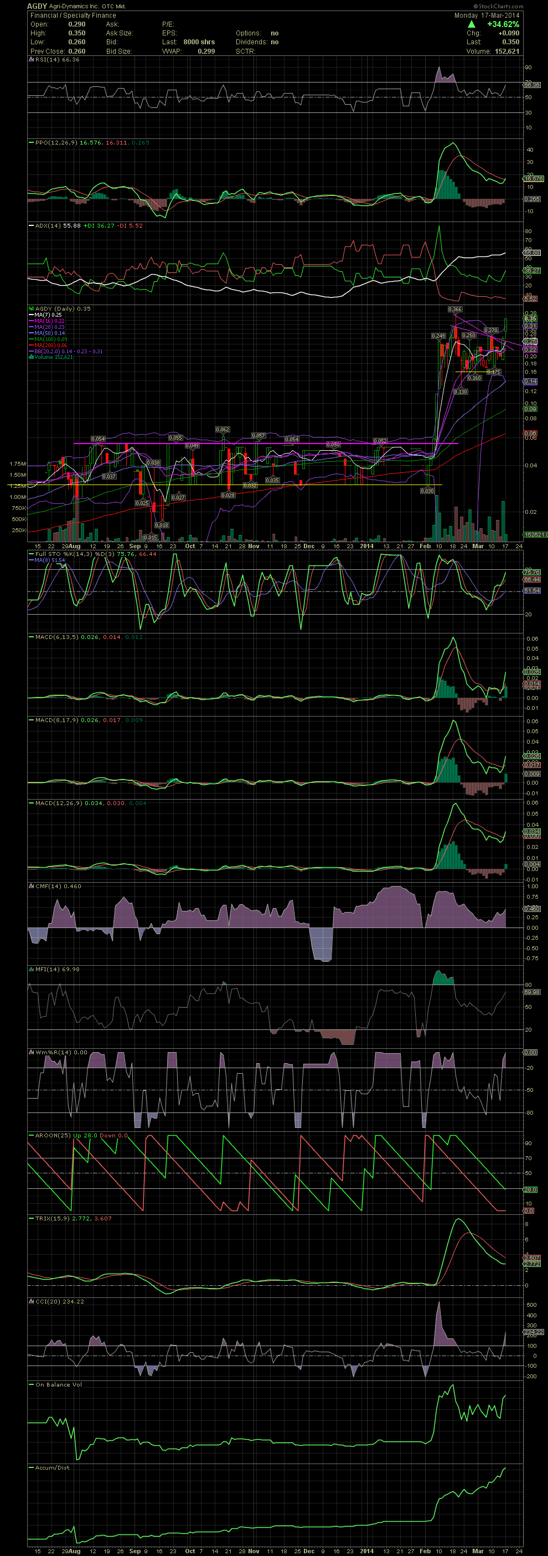Click the 0.160 price annotation
This screenshot has width=548, height=1556.
coord(474,378)
